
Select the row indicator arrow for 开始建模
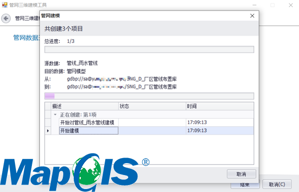pyautogui.click(x=48, y=131)
